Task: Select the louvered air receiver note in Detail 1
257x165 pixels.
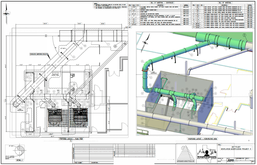Action: [x=10, y=157]
